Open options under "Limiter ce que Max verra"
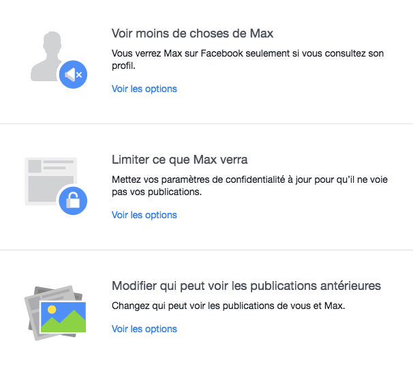The height and width of the screenshot is (367, 413). (x=144, y=215)
